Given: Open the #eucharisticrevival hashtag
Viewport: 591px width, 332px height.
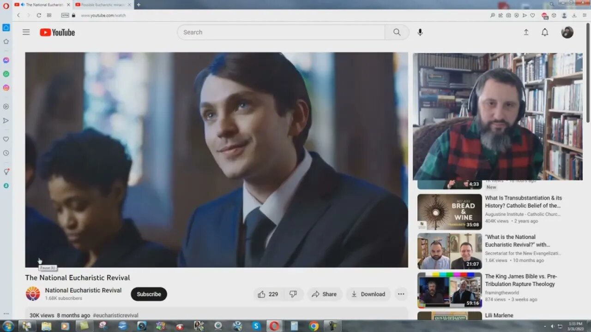Looking at the screenshot, I should click(x=115, y=315).
